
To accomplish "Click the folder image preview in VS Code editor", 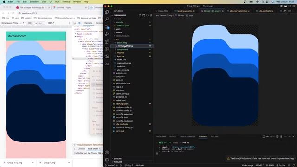I will 225,75.
